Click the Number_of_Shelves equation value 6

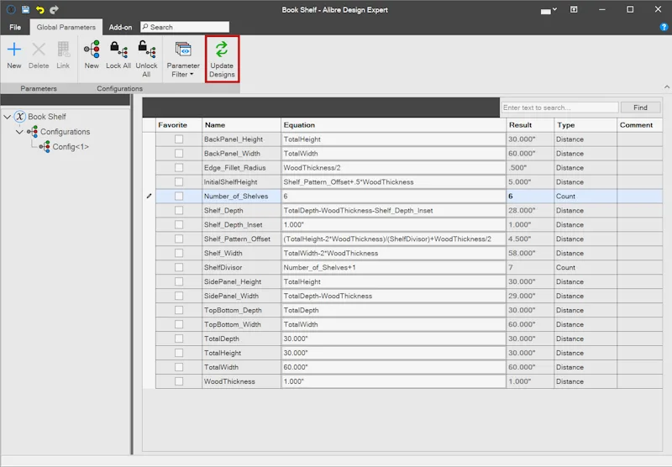coord(393,197)
